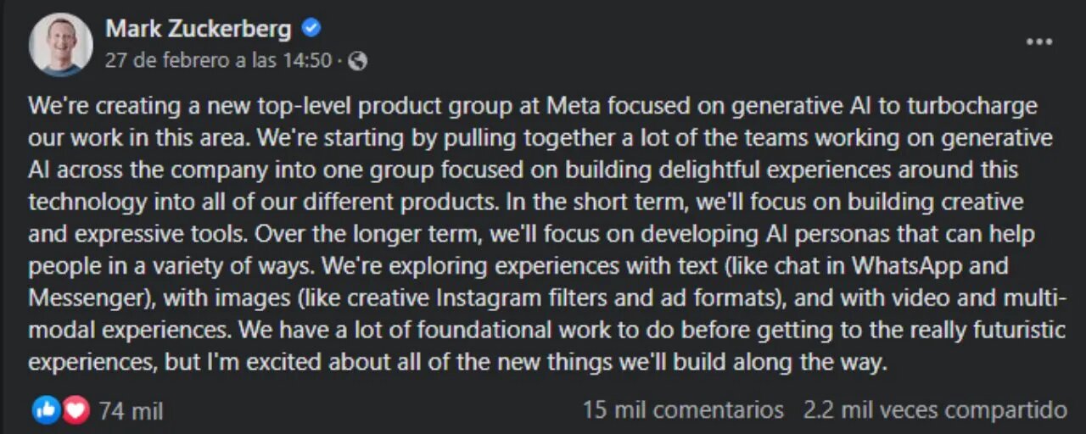The width and height of the screenshot is (1086, 434).
Task: Open the 15 mil comentarios link
Action: pyautogui.click(x=683, y=410)
